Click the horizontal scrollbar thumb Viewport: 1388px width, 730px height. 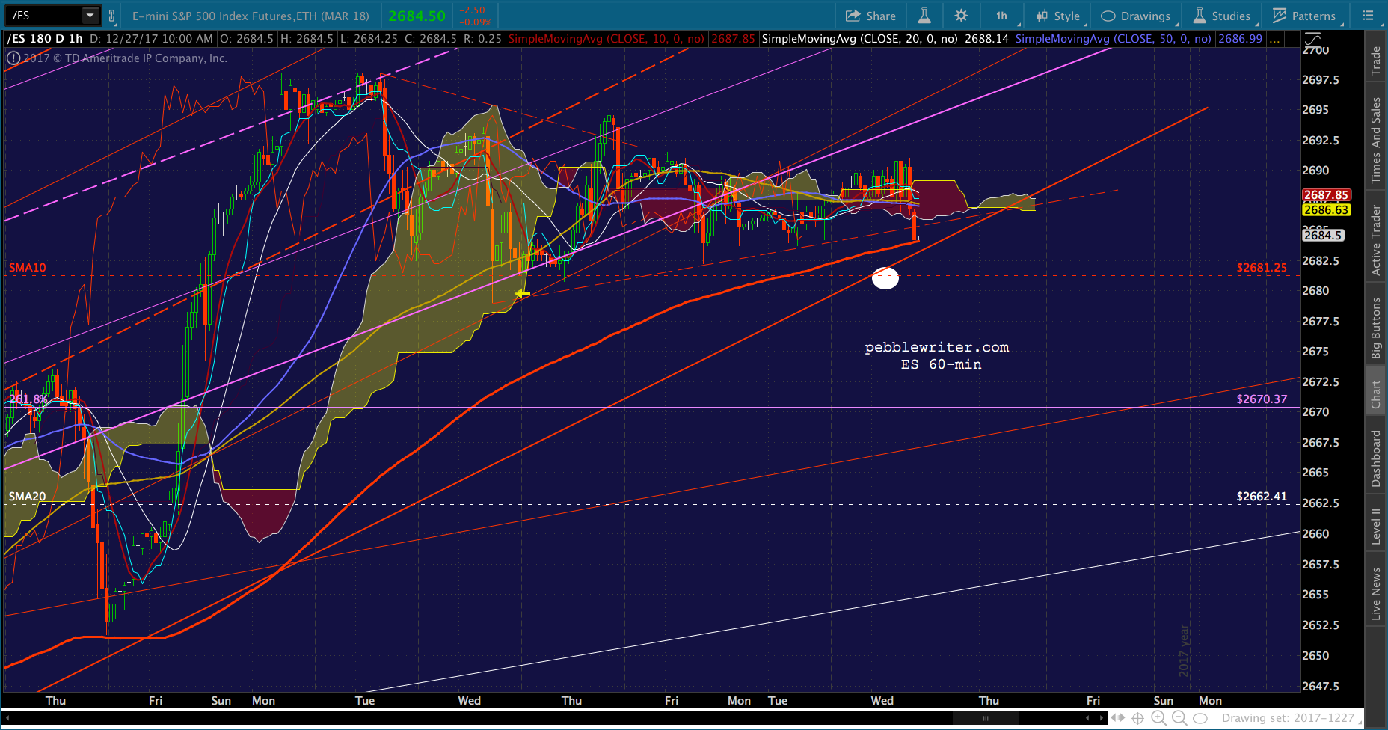click(986, 718)
